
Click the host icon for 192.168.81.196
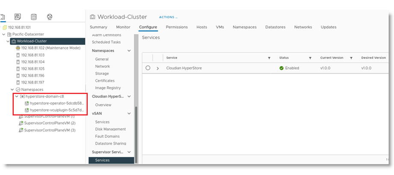(18, 76)
